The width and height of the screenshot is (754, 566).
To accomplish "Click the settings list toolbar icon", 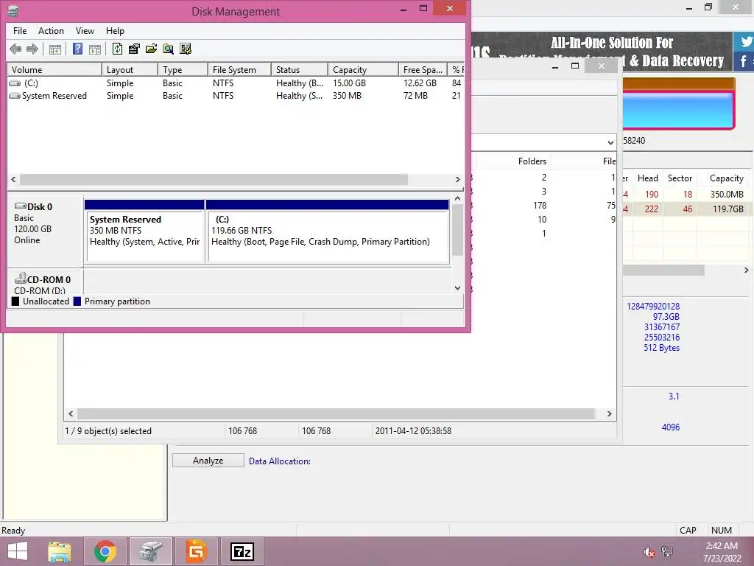I will tap(185, 49).
